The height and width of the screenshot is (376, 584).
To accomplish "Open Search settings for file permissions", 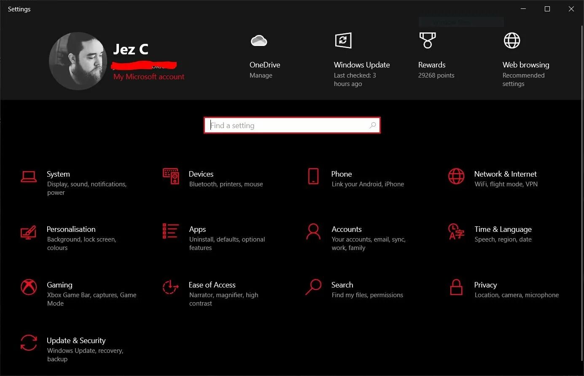I will click(342, 285).
